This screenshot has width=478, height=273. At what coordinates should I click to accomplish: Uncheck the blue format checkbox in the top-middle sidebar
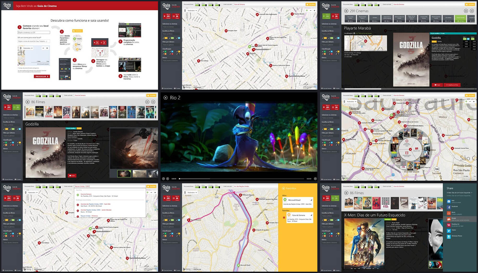click(177, 38)
